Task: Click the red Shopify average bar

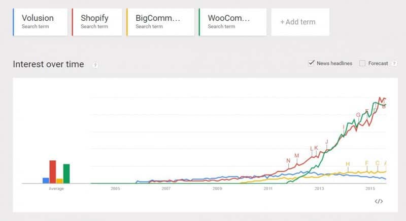Action: 53,172
